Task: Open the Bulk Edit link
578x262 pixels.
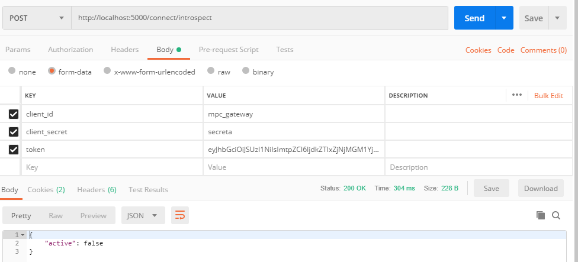Action: 548,95
